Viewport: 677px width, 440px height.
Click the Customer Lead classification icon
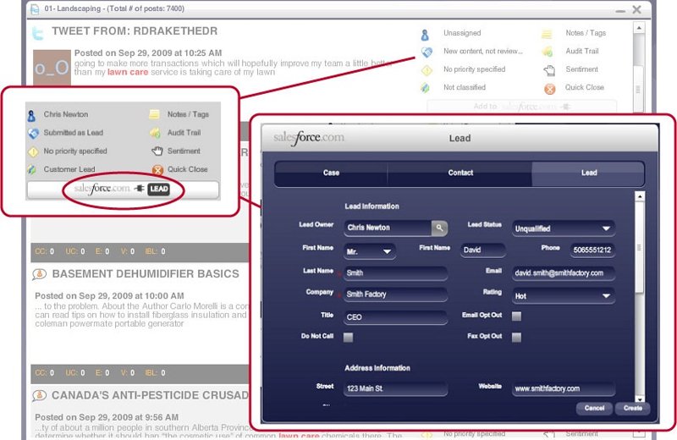tap(32, 170)
